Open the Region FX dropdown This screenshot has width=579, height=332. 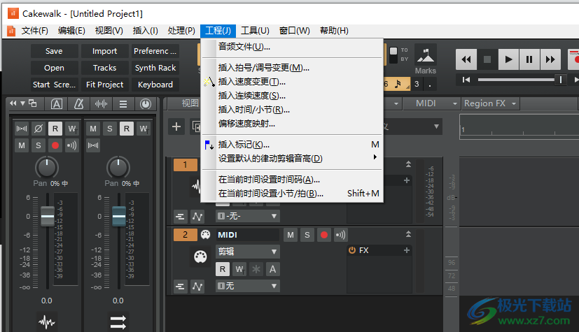pyautogui.click(x=490, y=103)
